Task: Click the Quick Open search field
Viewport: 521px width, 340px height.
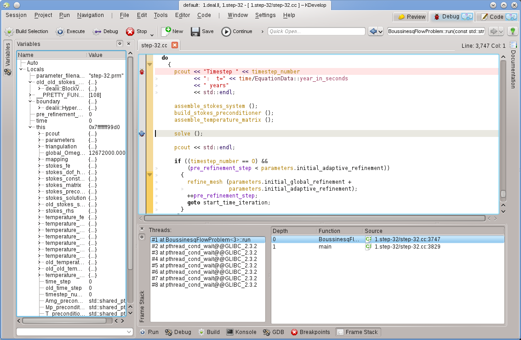Action: [316, 32]
